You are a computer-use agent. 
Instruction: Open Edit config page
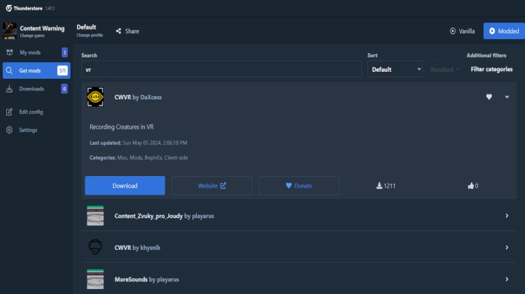31,112
